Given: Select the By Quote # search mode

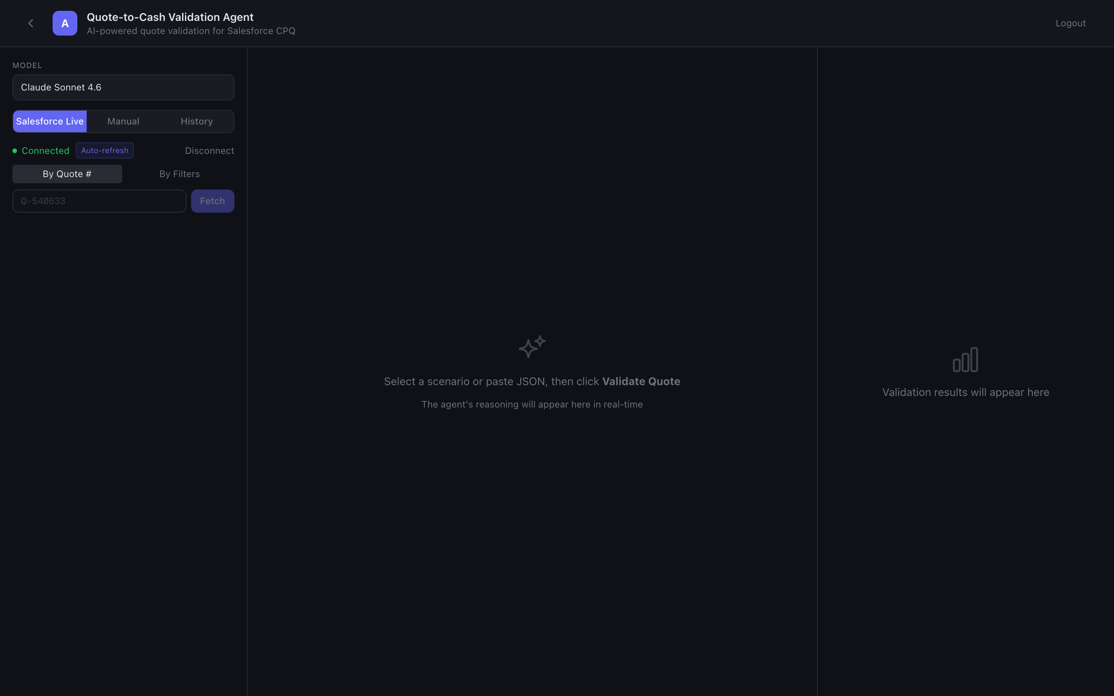Looking at the screenshot, I should point(67,174).
